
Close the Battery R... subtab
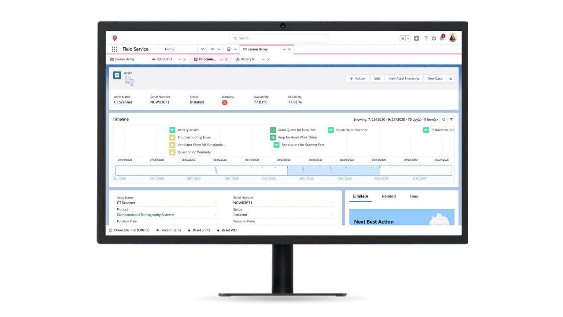pyautogui.click(x=269, y=59)
